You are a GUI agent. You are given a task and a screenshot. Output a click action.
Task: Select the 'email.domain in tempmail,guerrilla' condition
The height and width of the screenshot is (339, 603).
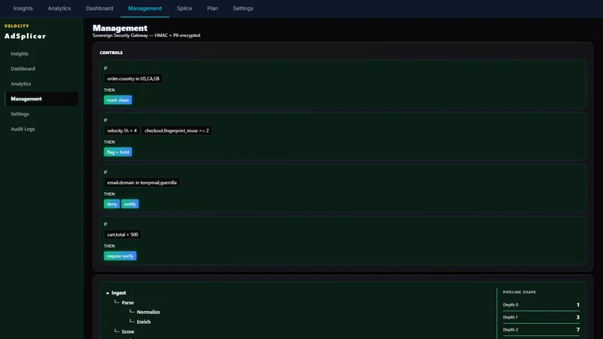(x=142, y=182)
